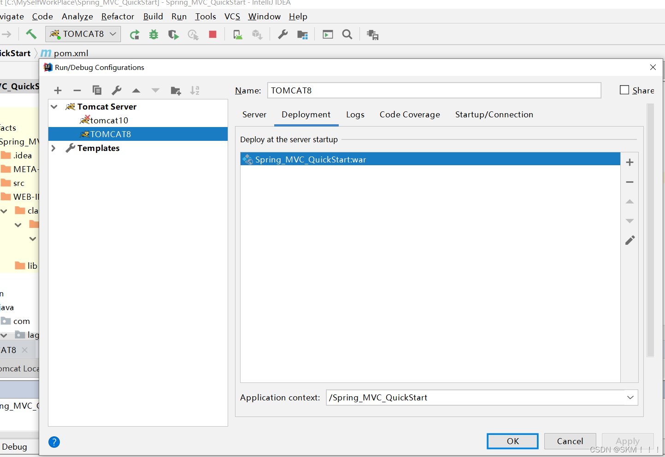Edit artifact pencil icon

pyautogui.click(x=630, y=240)
